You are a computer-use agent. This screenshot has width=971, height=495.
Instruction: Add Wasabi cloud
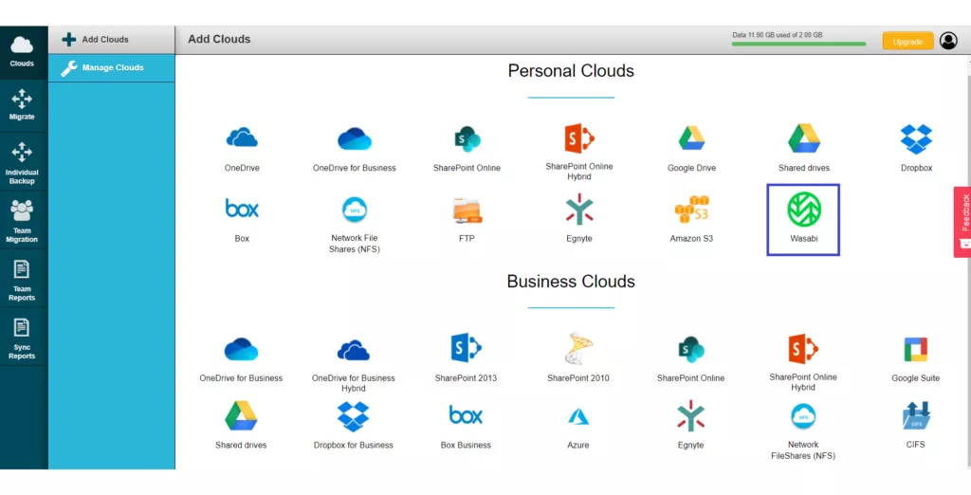click(803, 219)
